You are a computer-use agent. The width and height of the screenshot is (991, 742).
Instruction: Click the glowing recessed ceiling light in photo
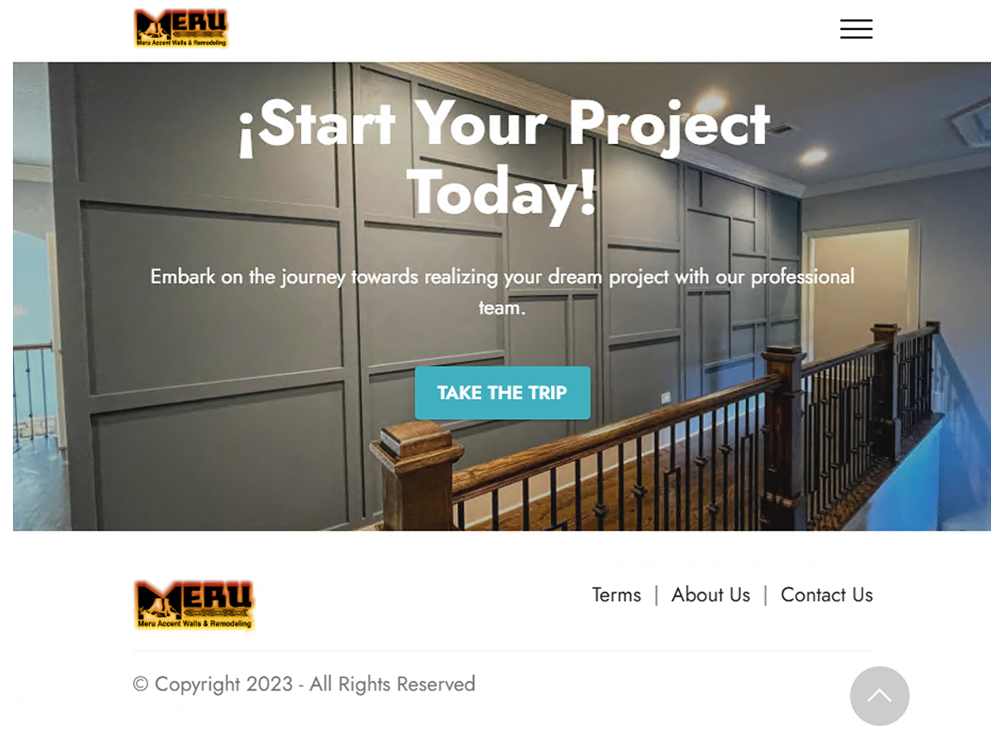(x=813, y=155)
